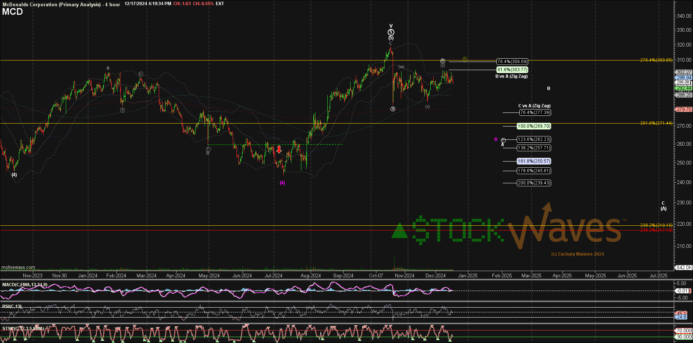
Task: Click the blue 298.94 price tag
Action: (x=683, y=77)
